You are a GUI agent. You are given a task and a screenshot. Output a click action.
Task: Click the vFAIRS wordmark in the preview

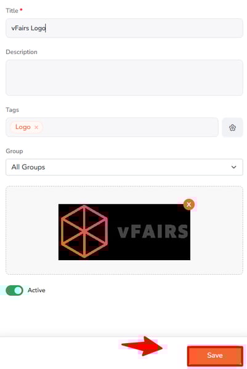point(153,232)
